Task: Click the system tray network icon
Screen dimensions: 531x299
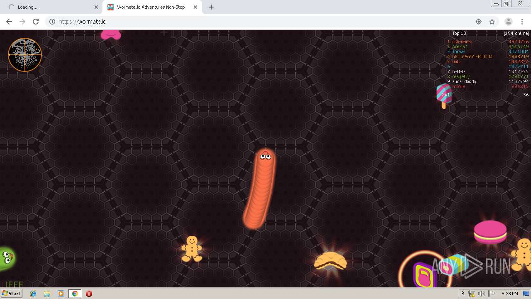Action: click(472, 294)
